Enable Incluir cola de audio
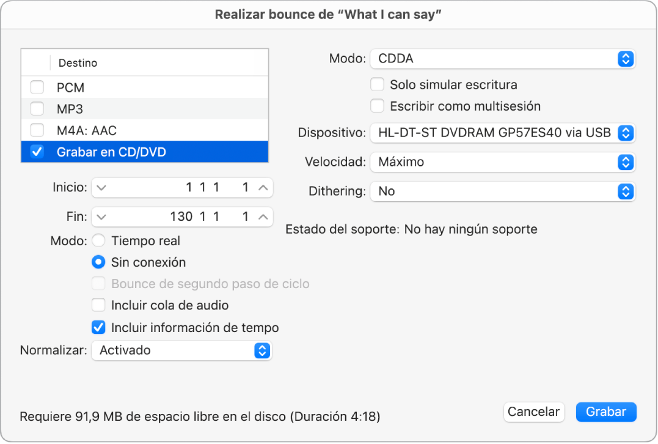The width and height of the screenshot is (658, 444). 98,305
